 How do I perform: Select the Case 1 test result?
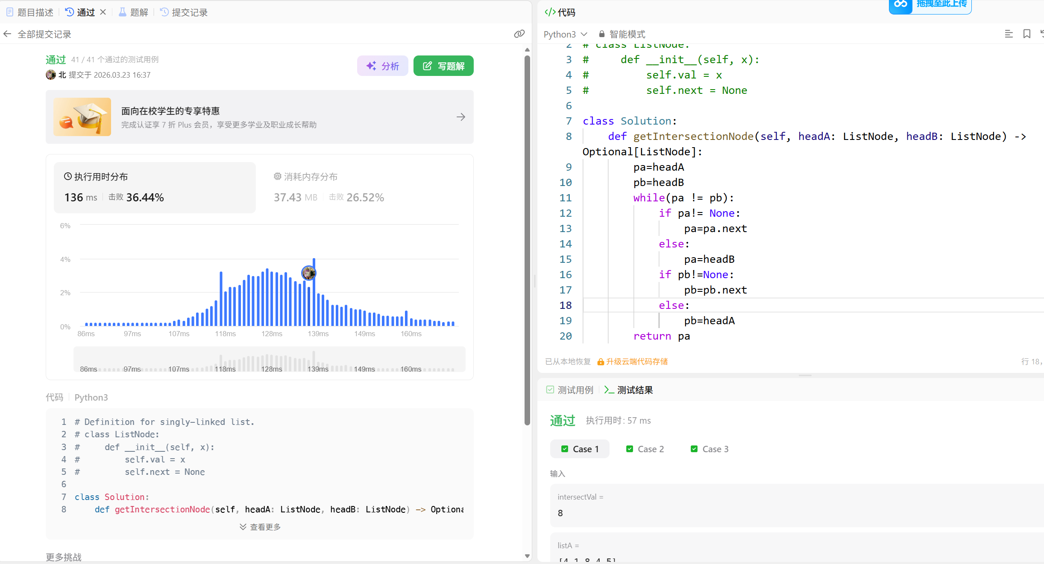click(580, 449)
